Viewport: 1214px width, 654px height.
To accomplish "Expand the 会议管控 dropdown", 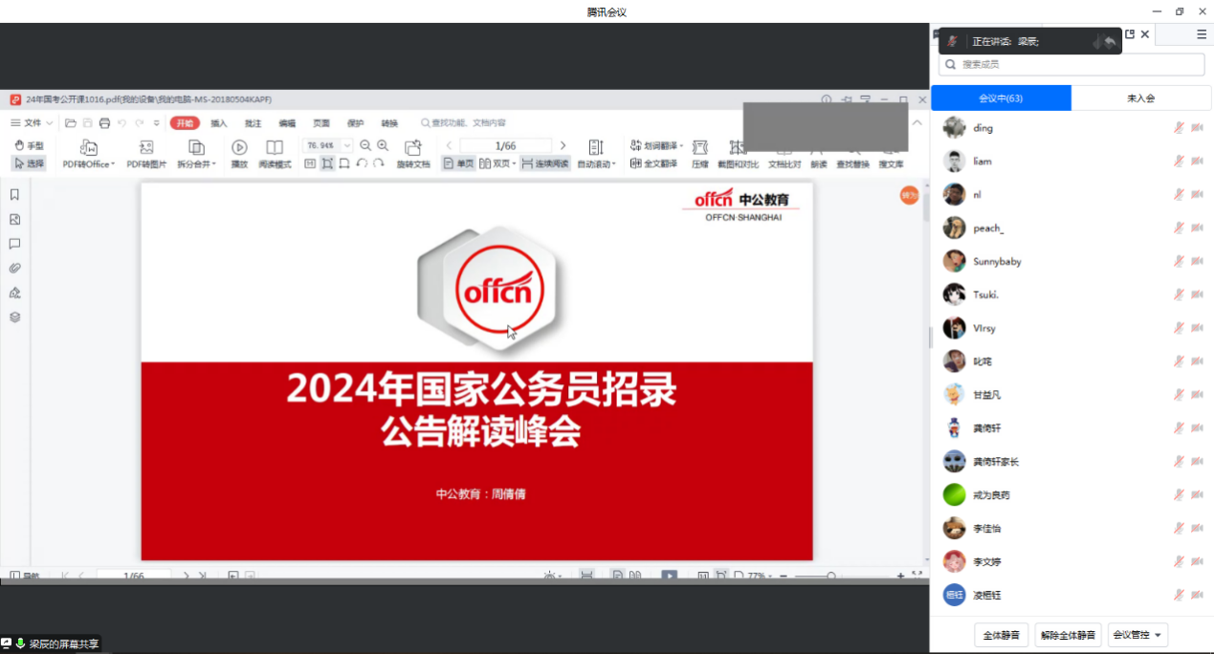I will (x=1137, y=635).
